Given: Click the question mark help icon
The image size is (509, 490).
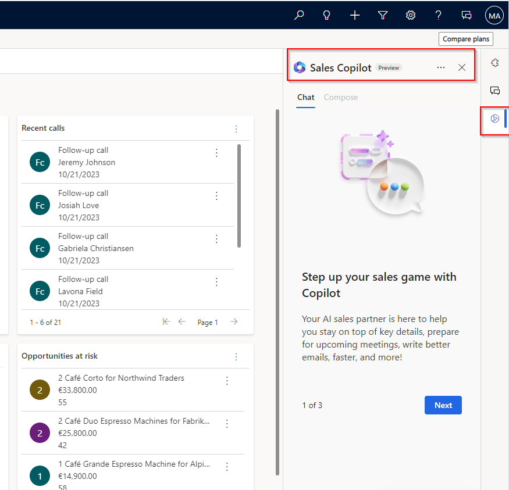Looking at the screenshot, I should 438,15.
